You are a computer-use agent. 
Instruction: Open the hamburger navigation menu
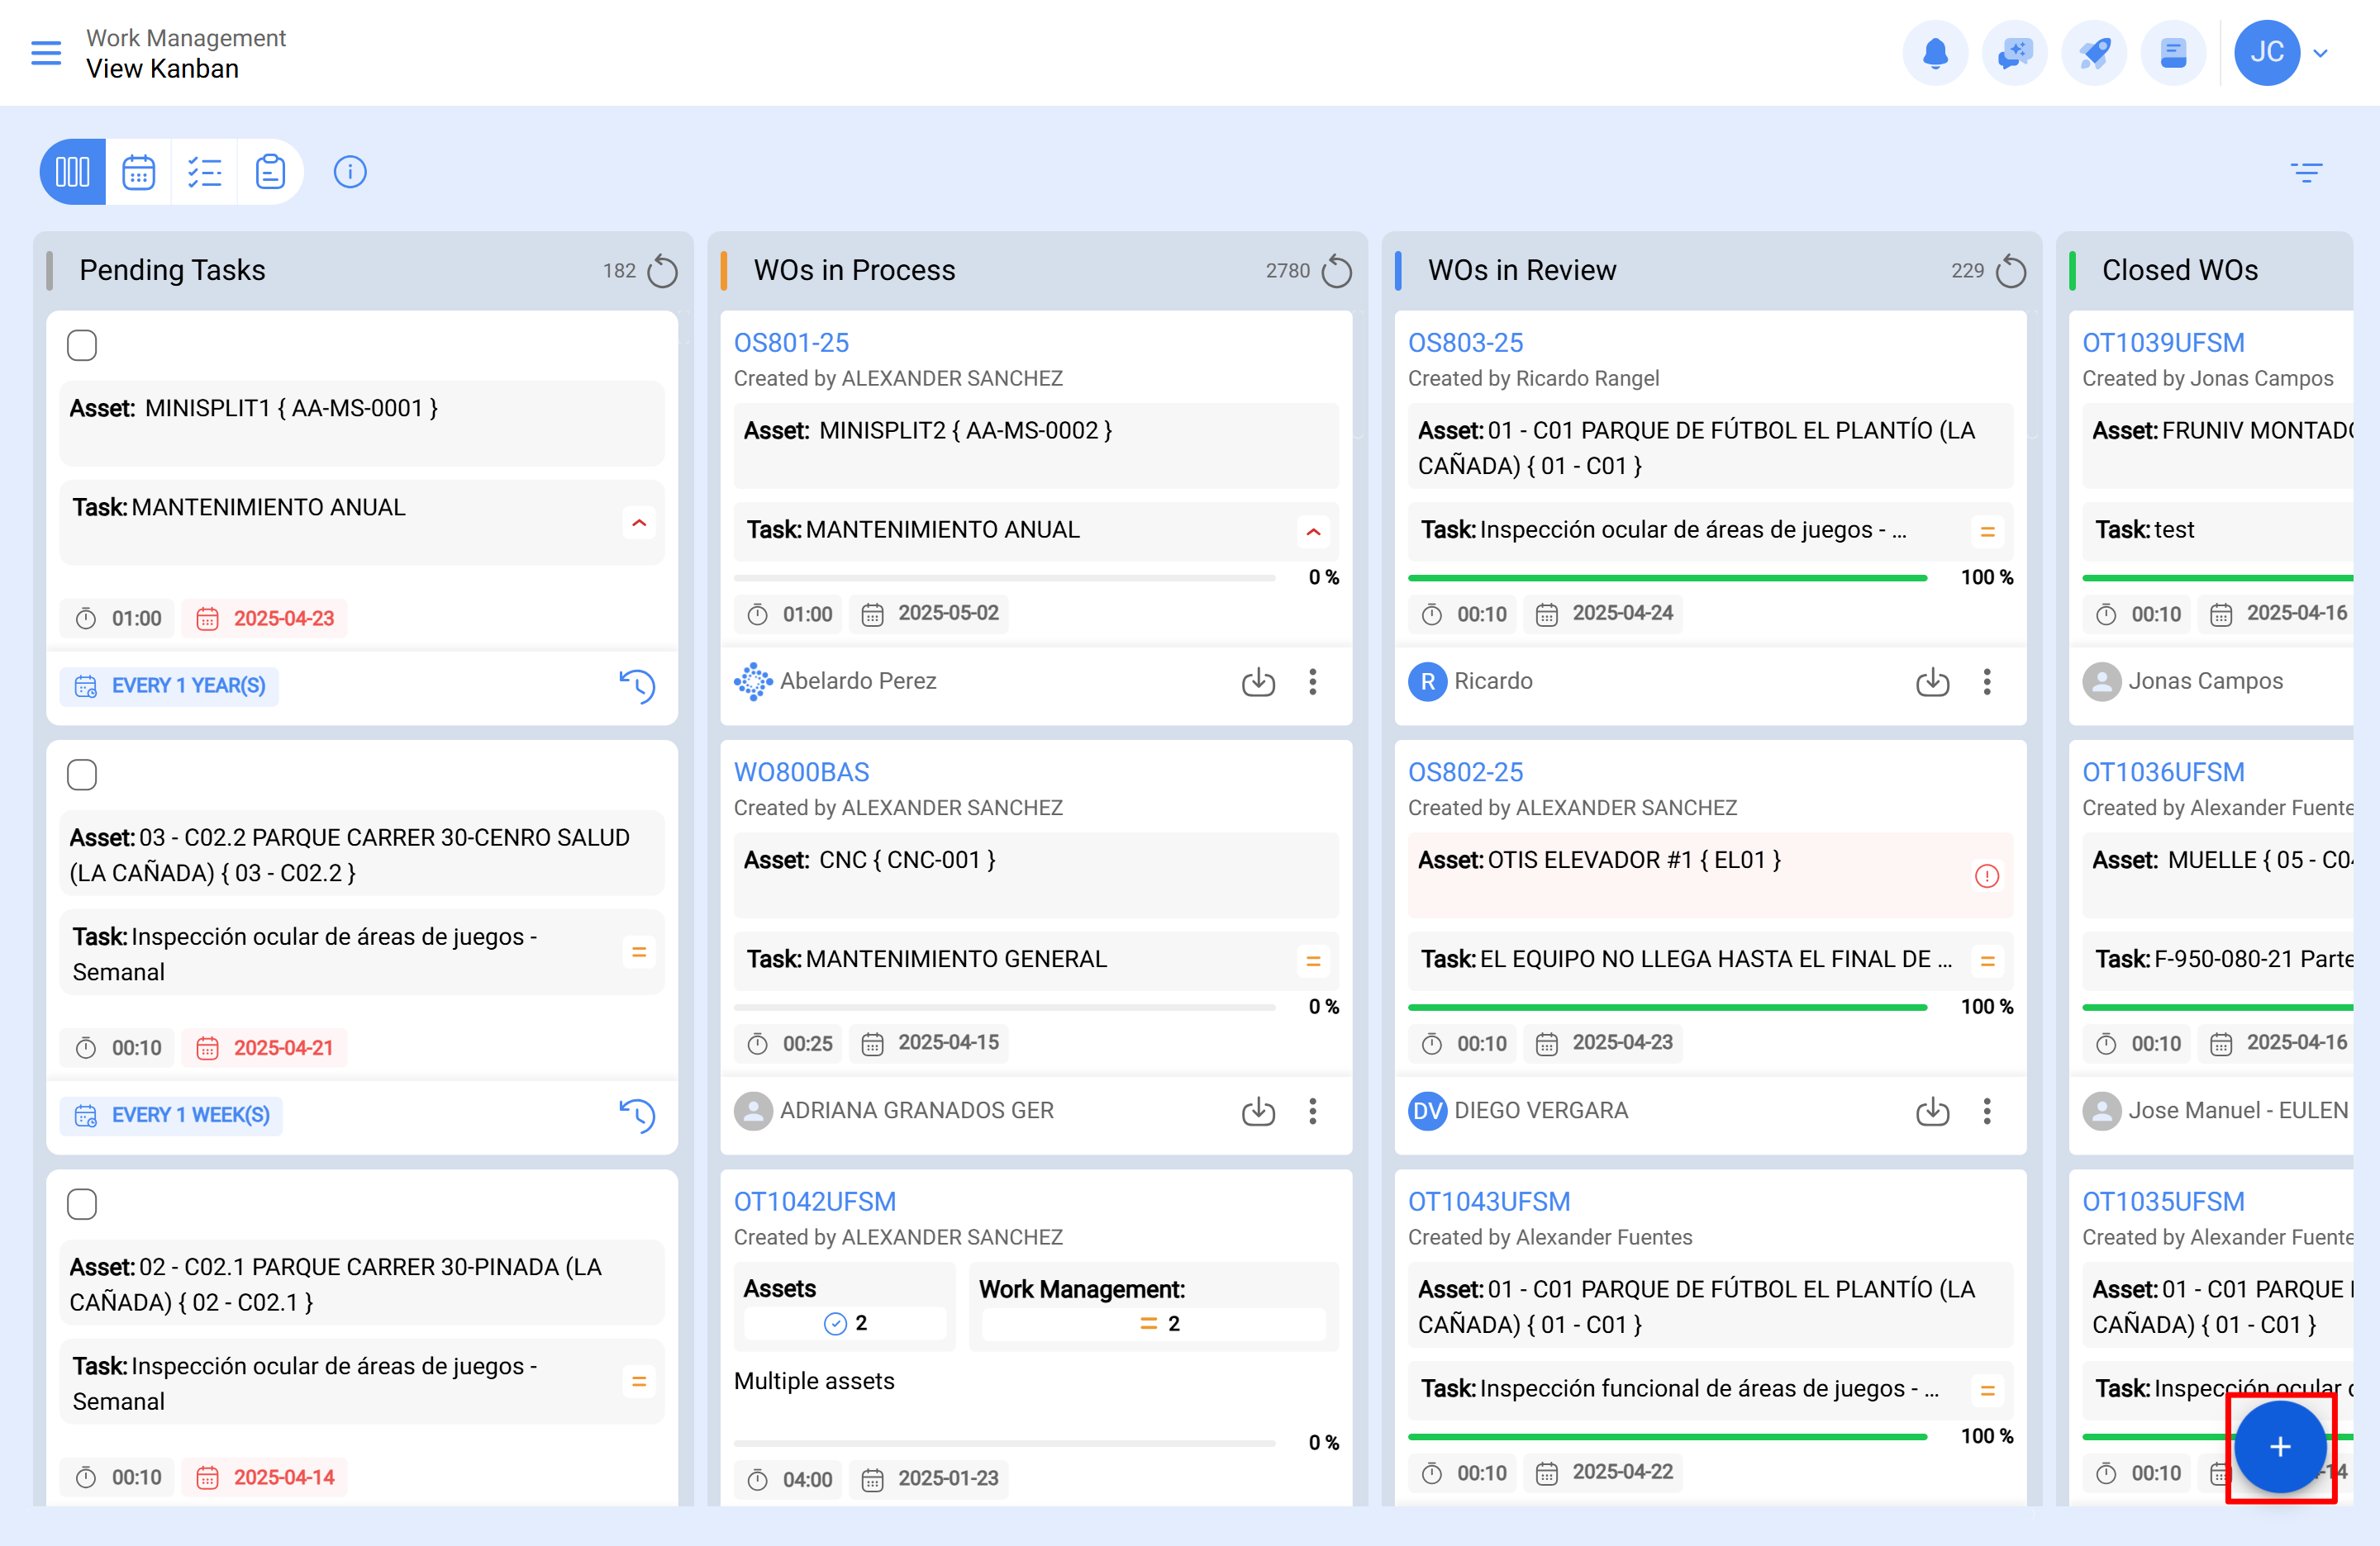point(46,53)
